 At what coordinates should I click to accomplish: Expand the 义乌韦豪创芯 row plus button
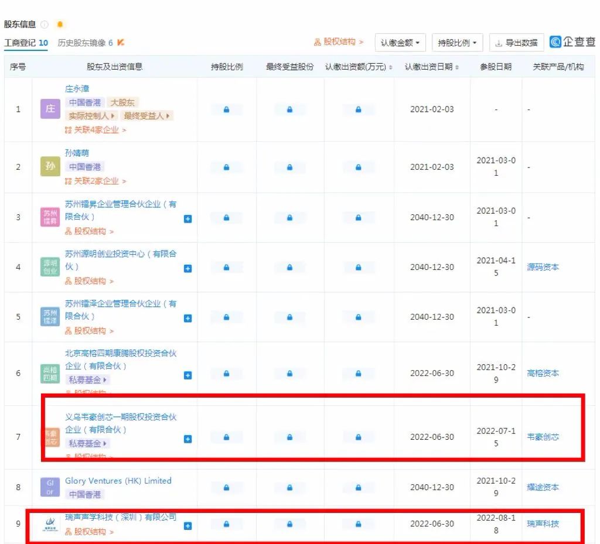(187, 439)
